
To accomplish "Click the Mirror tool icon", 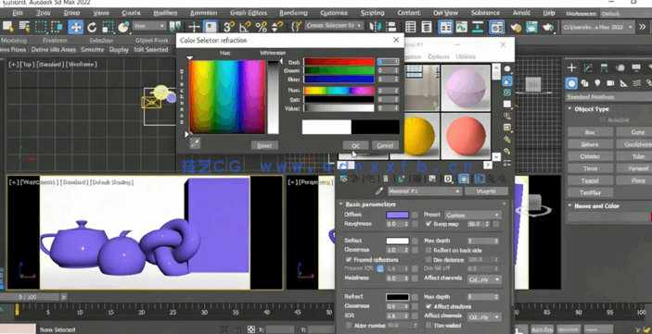I will point(376,28).
